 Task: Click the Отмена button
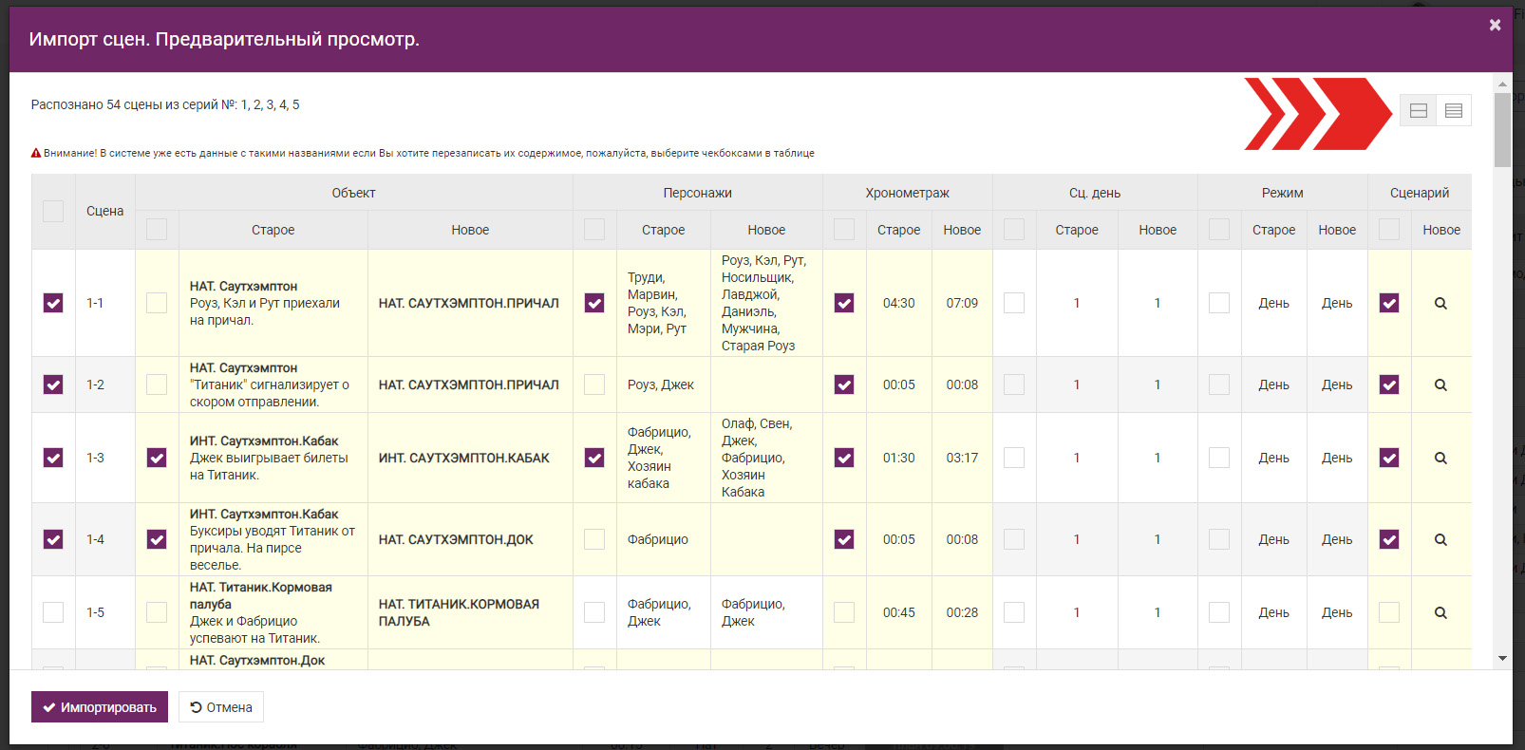pos(221,707)
